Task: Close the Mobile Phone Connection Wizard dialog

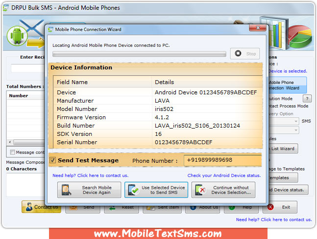Action: [258, 28]
